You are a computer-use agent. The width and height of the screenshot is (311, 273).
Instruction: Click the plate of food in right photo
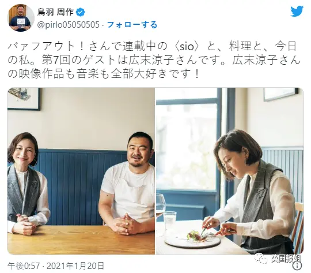(192, 239)
